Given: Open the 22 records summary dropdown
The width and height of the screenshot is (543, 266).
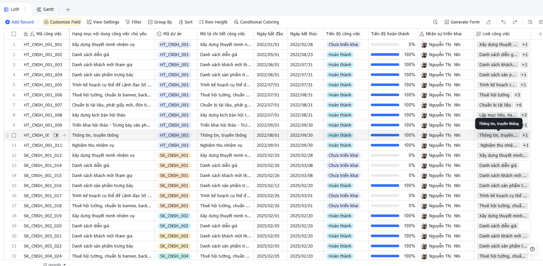Looking at the screenshot, I should pyautogui.click(x=54, y=265).
